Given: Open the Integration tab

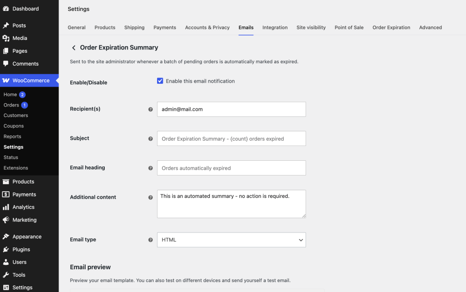Looking at the screenshot, I should pyautogui.click(x=275, y=27).
